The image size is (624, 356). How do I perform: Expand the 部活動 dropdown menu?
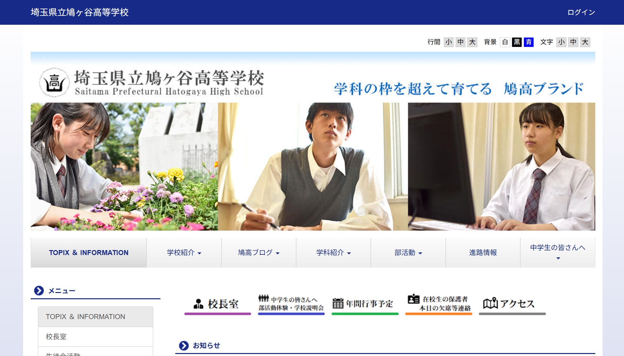408,253
